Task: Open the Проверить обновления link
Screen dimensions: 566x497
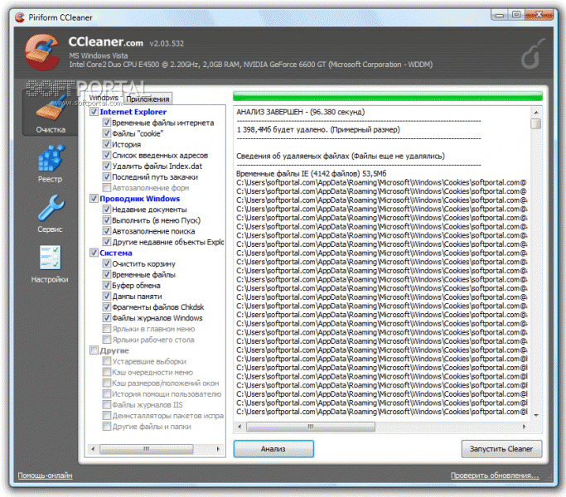Action: coord(495,475)
